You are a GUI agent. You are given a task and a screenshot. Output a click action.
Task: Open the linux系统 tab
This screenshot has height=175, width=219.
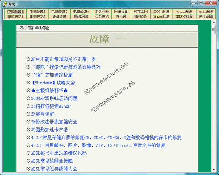pos(161,17)
